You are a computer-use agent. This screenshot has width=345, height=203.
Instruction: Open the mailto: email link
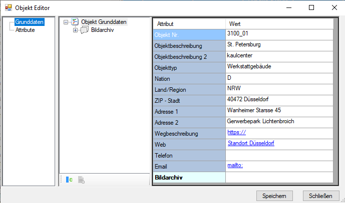tap(235, 165)
